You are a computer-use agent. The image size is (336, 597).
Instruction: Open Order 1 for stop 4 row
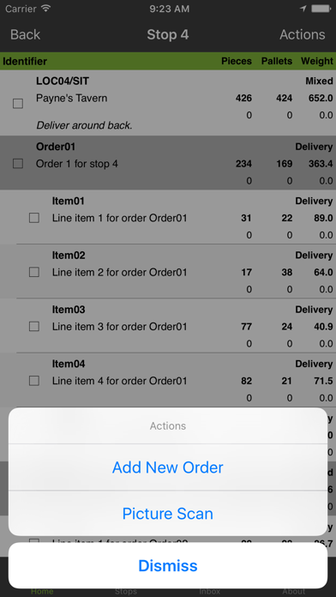tap(168, 163)
